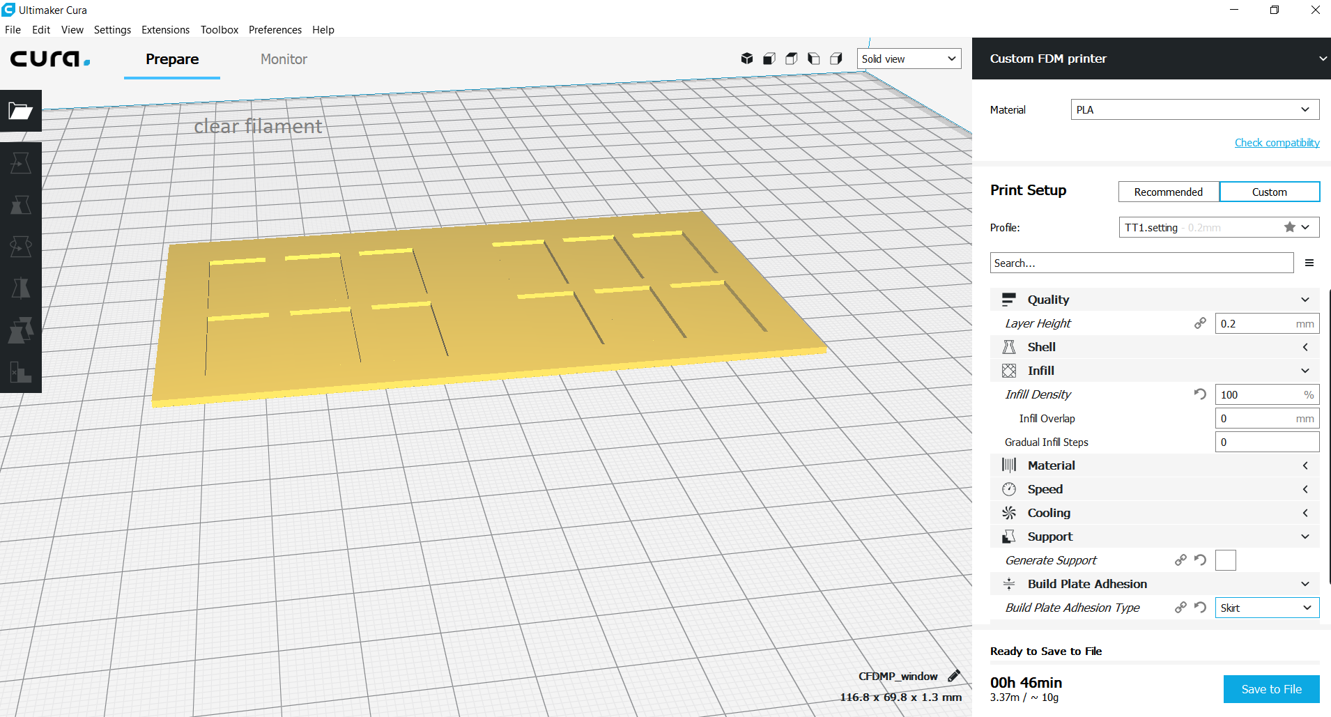Click the Ultimaker Cura title bar icon
The image size is (1331, 717).
click(8, 10)
